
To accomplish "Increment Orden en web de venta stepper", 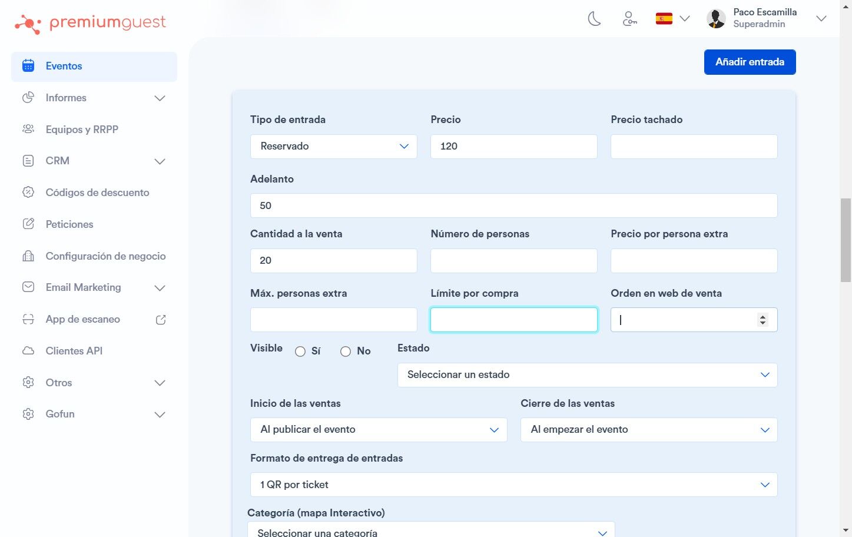I will [x=763, y=316].
